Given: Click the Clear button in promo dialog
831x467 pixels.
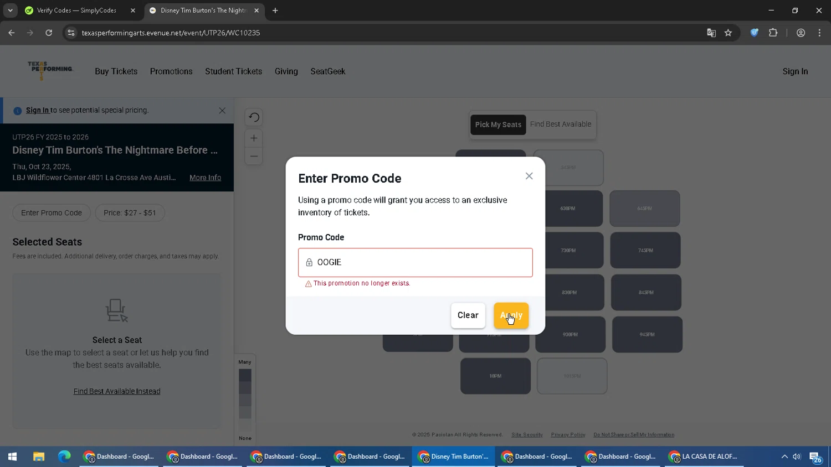Looking at the screenshot, I should click(468, 315).
